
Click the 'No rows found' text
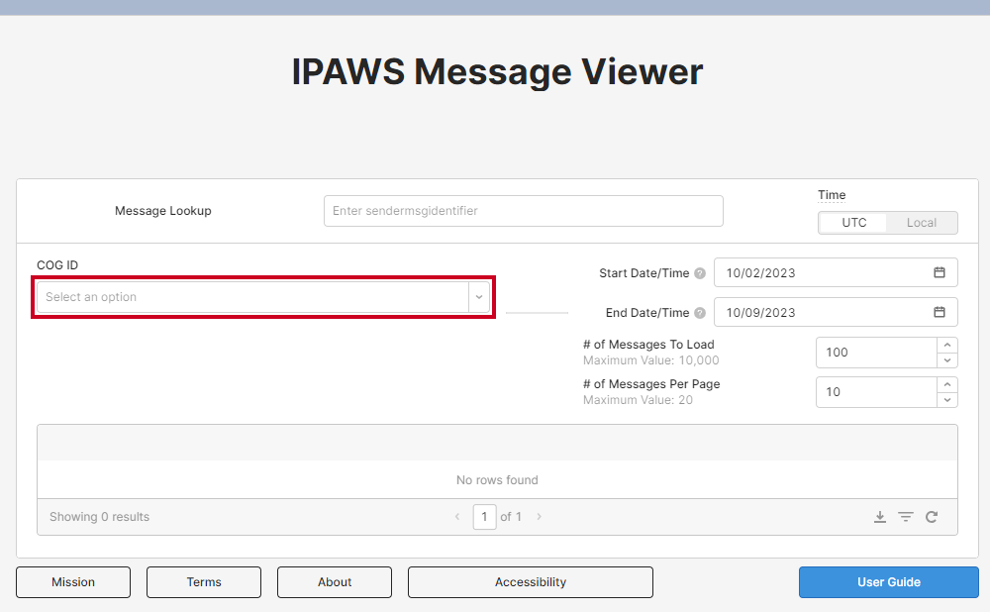pyautogui.click(x=497, y=480)
